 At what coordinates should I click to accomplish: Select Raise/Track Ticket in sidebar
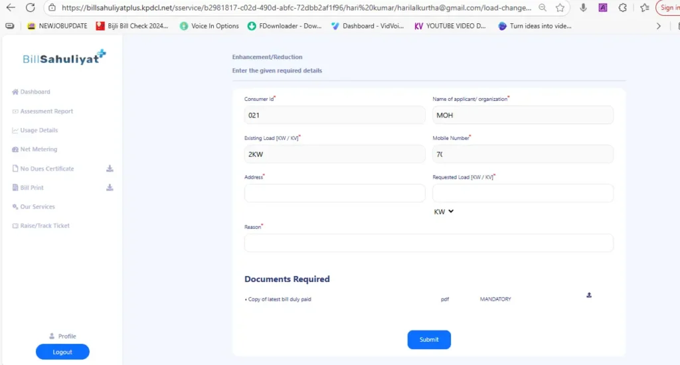44,226
